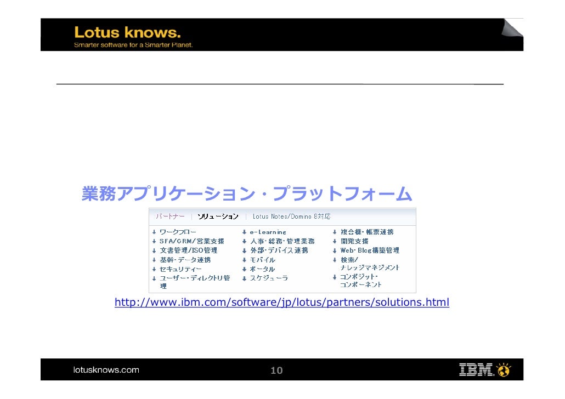The image size is (565, 399).
Task: Click the page curl corner icon
Action: (x=512, y=27)
